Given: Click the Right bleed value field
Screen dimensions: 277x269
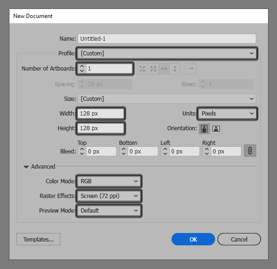Looking at the screenshot, I should [x=226, y=152].
